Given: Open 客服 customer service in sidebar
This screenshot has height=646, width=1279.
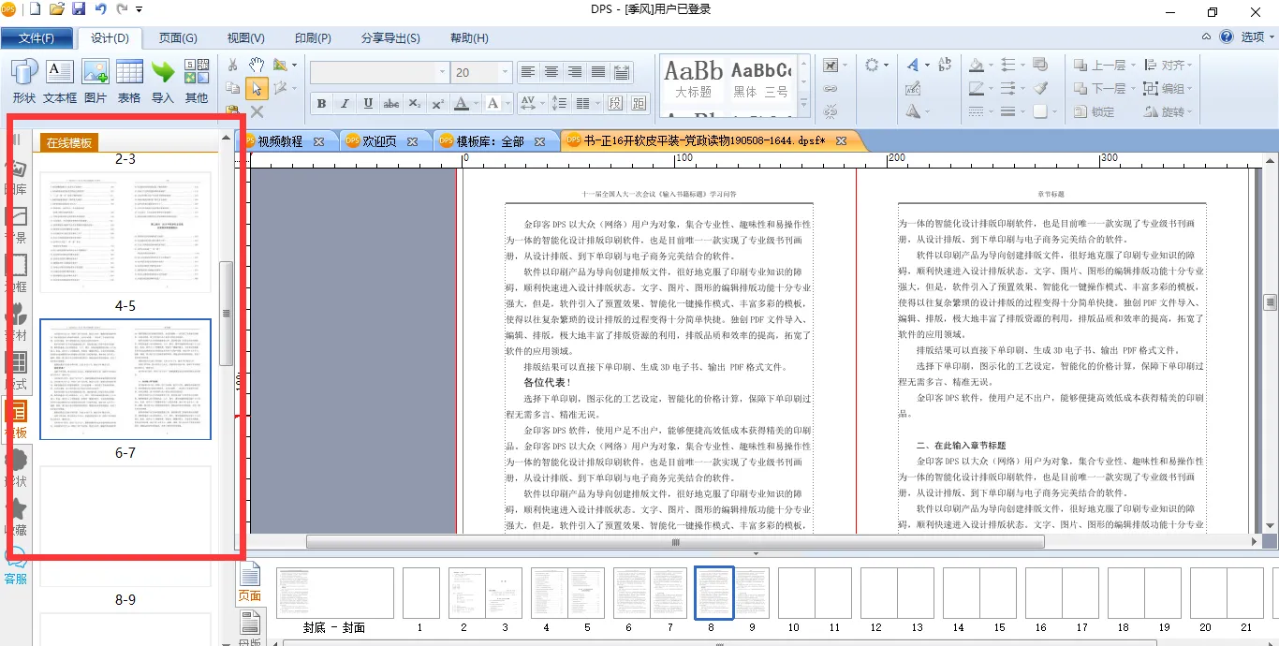Looking at the screenshot, I should pos(16,566).
